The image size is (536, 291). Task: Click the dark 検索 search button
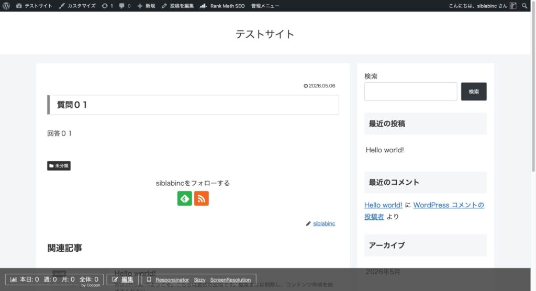[473, 91]
